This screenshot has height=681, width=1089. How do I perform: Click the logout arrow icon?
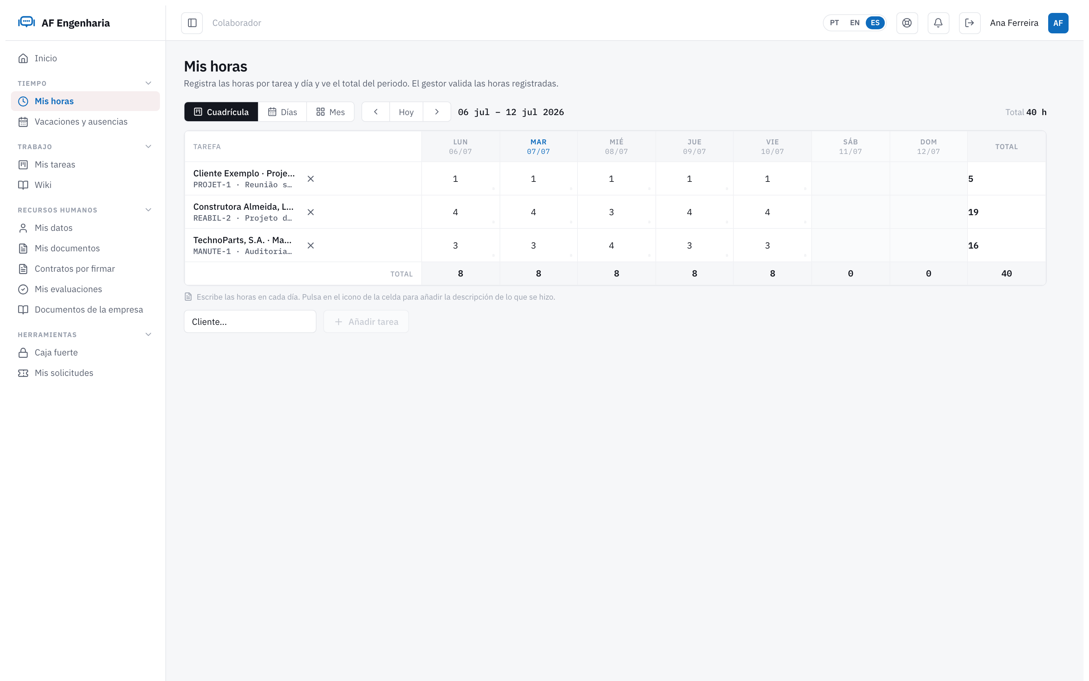point(970,23)
